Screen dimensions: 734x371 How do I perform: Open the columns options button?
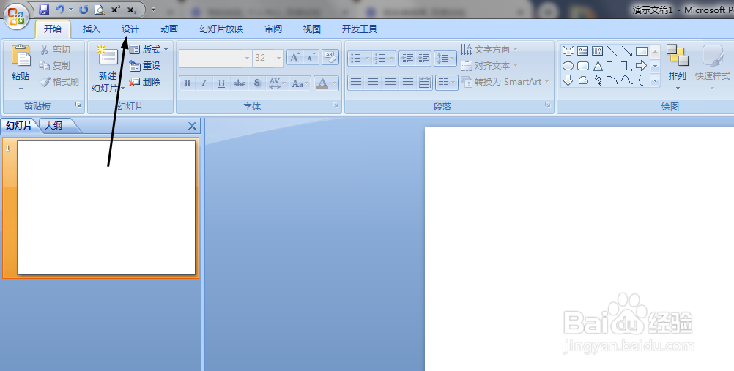pyautogui.click(x=447, y=83)
